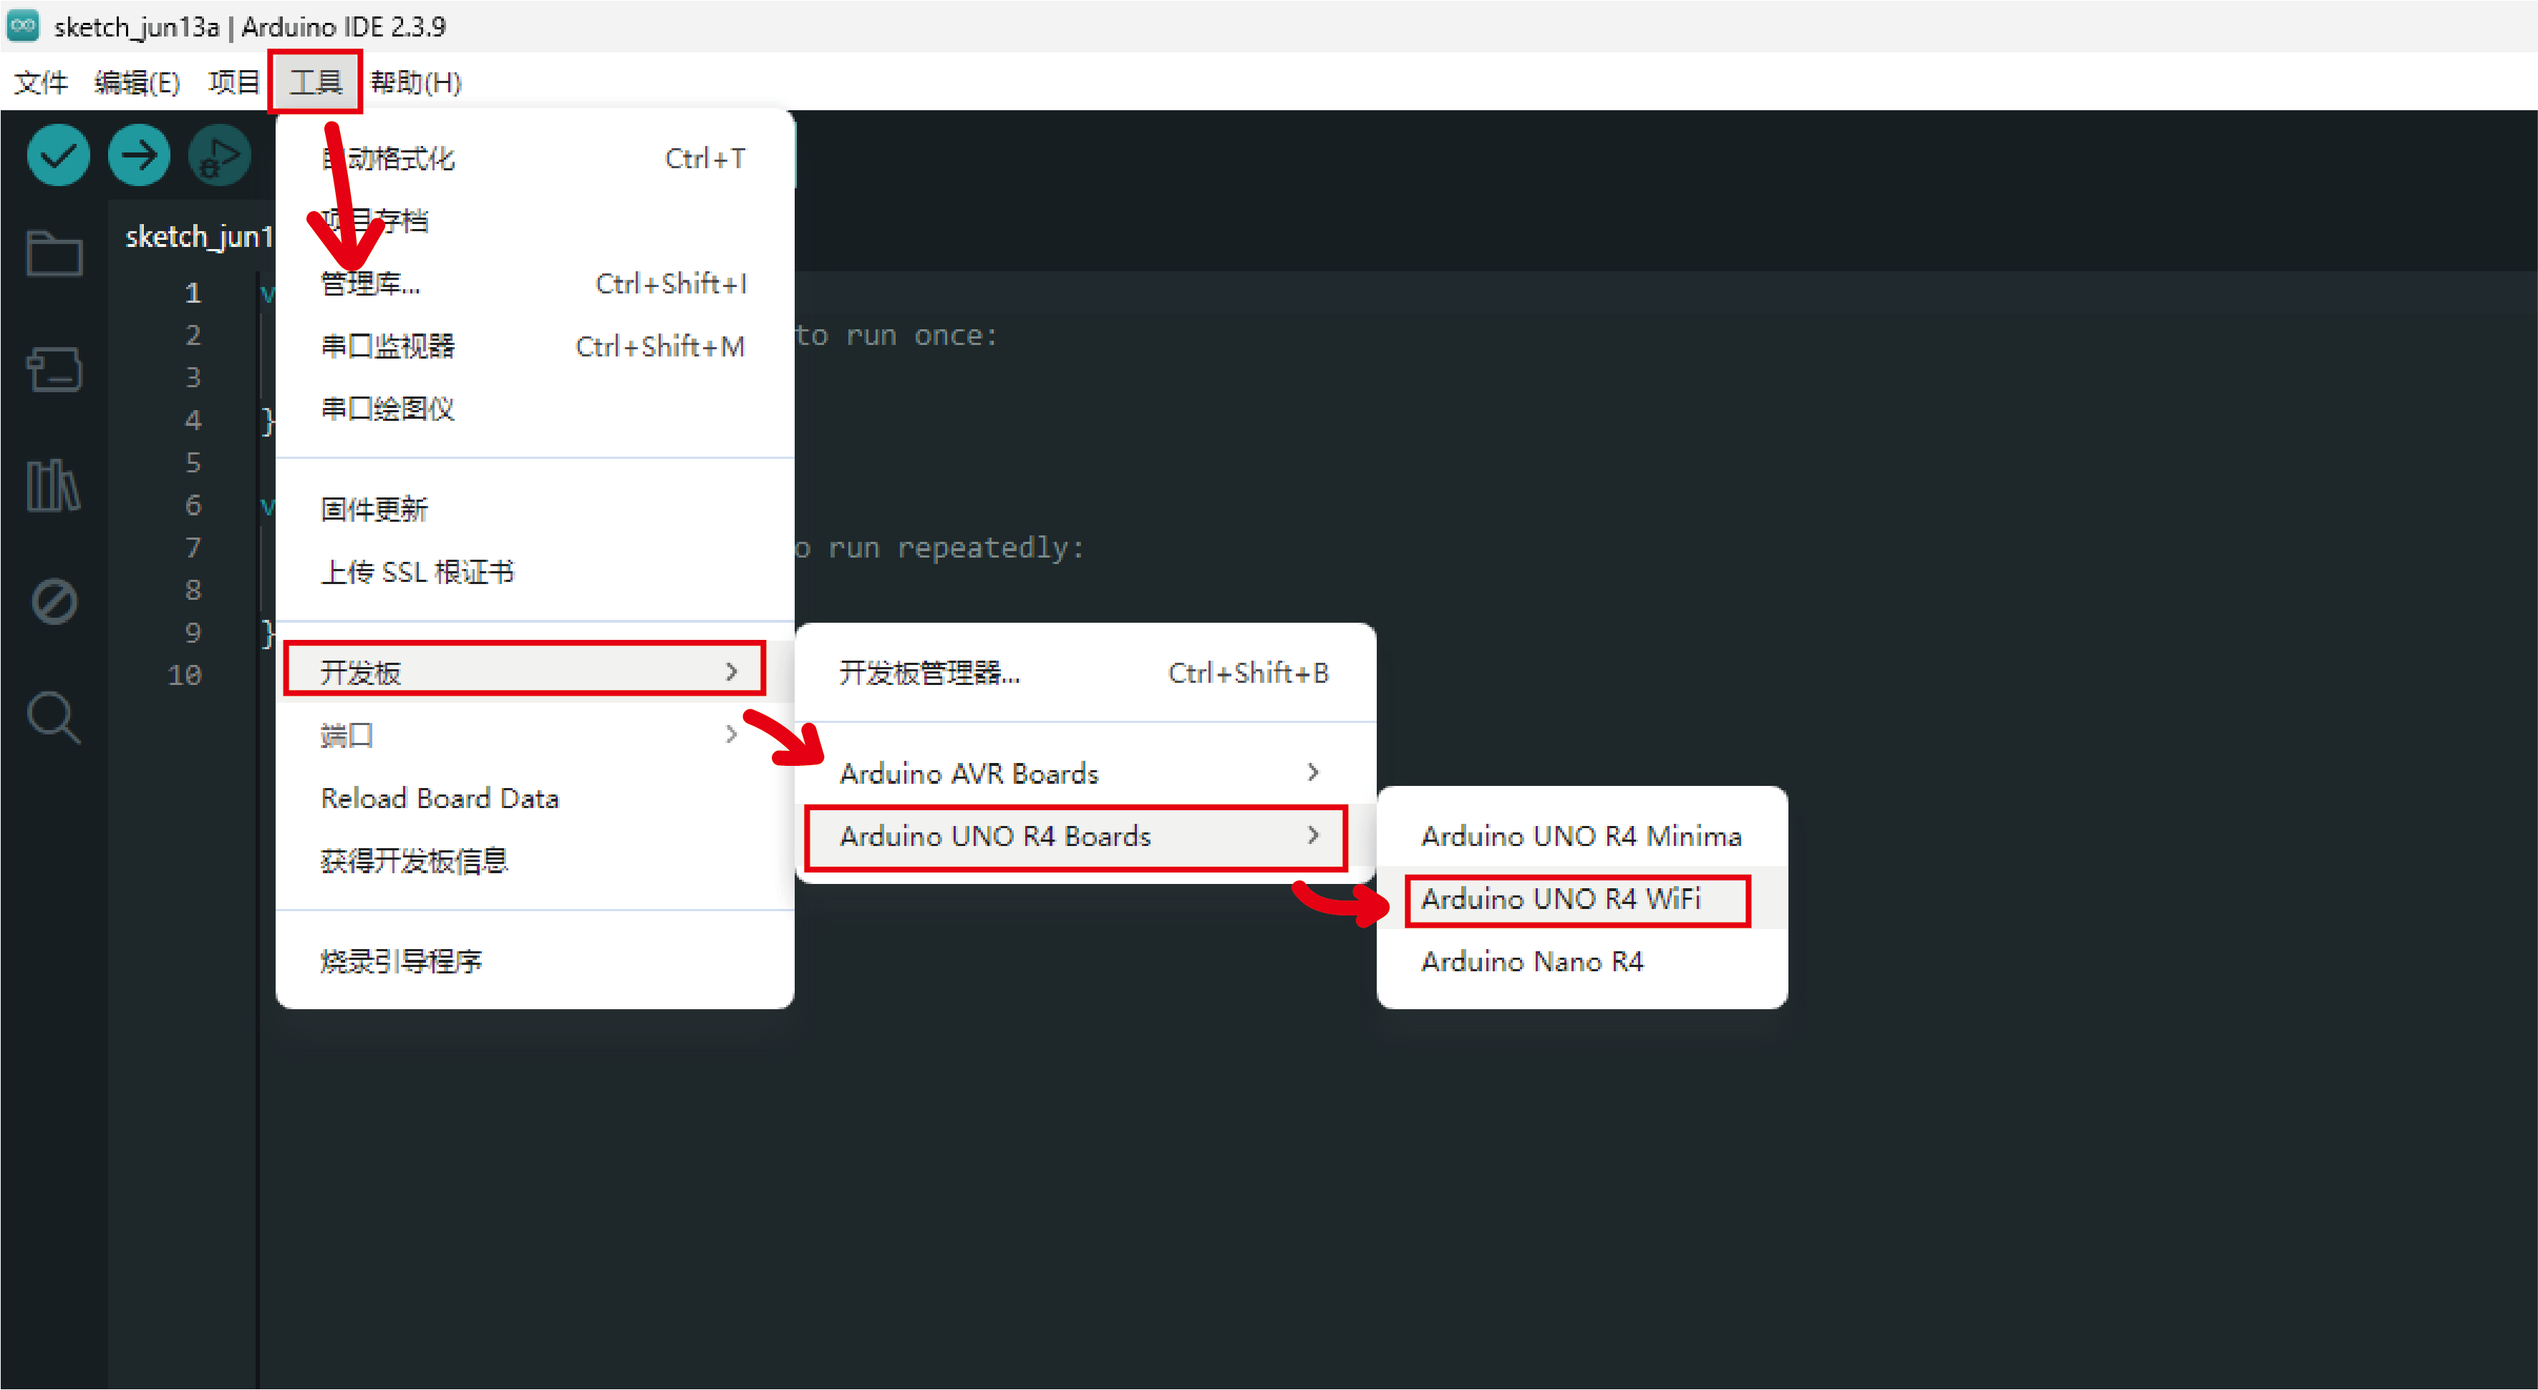The width and height of the screenshot is (2538, 1390).
Task: Choose 自动格式化 from the tools menu
Action: (x=535, y=159)
